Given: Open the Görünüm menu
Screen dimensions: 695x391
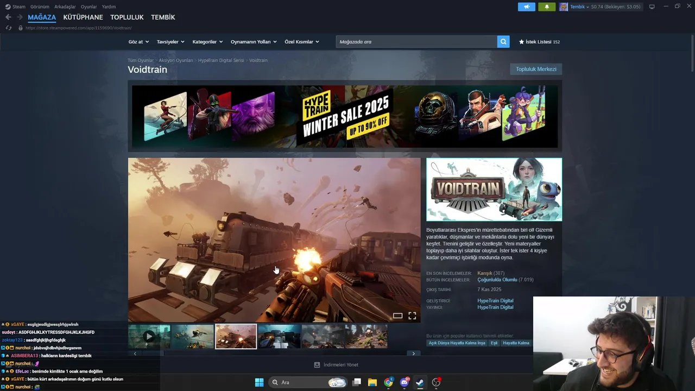Looking at the screenshot, I should coord(40,7).
